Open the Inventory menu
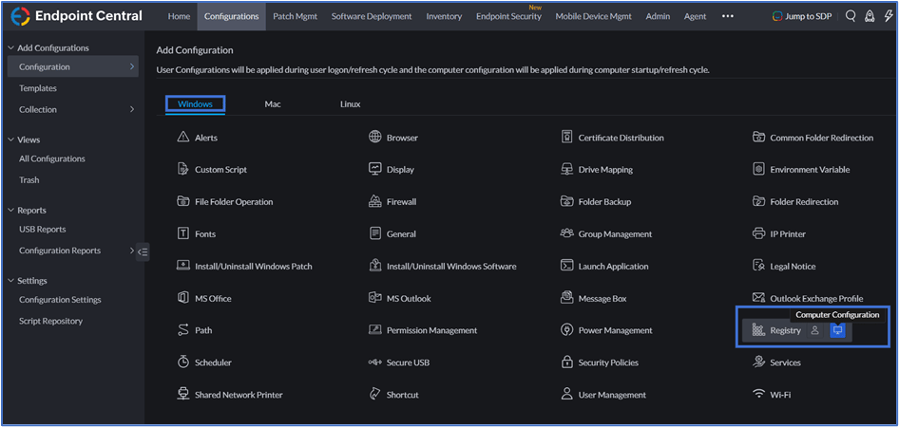 (444, 16)
